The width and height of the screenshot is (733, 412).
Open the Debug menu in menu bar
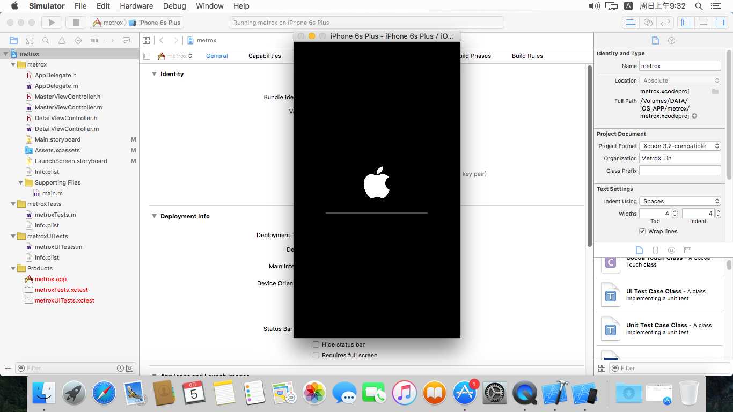pos(174,6)
